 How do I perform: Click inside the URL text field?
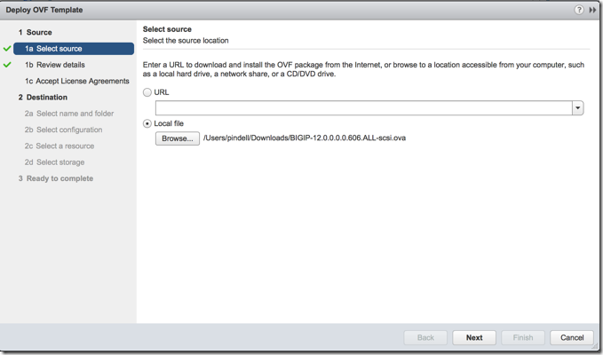(x=362, y=107)
